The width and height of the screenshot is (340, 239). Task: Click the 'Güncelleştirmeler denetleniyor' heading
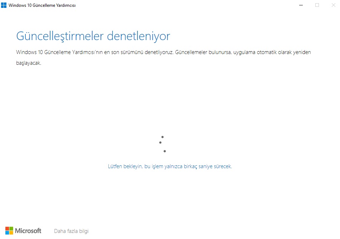pyautogui.click(x=93, y=36)
